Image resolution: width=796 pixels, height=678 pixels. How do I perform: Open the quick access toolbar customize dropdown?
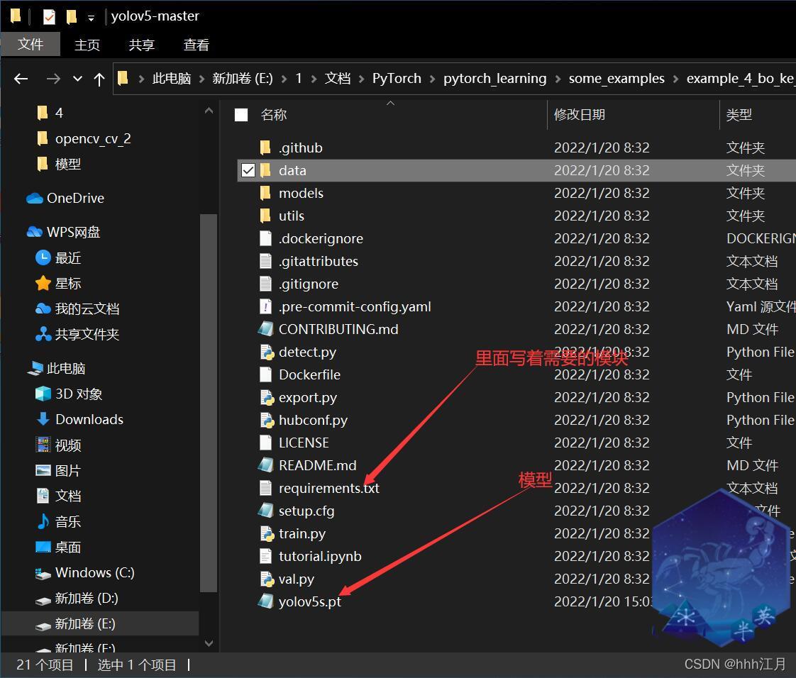click(x=91, y=18)
